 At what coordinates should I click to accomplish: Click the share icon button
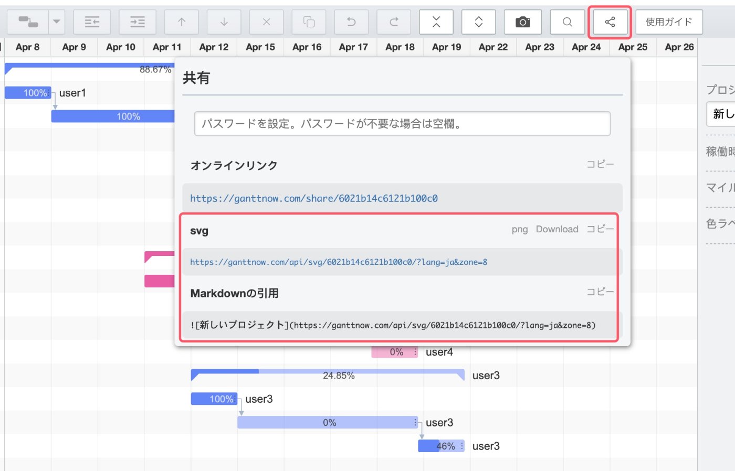point(610,22)
